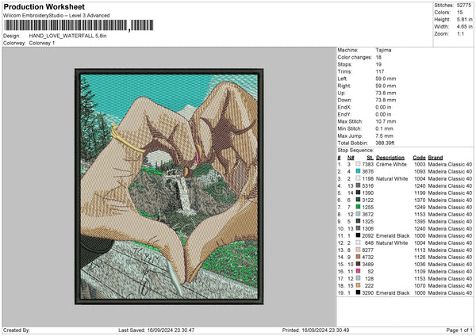Select the Crème White description text
Image resolution: width=476 pixels, height=336 pixels.
tap(391, 164)
